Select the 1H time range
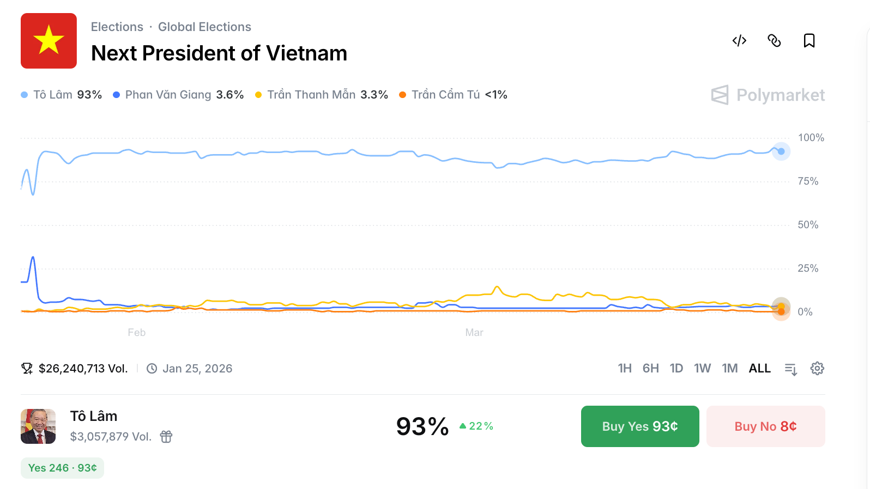870x489 pixels. pyautogui.click(x=625, y=369)
